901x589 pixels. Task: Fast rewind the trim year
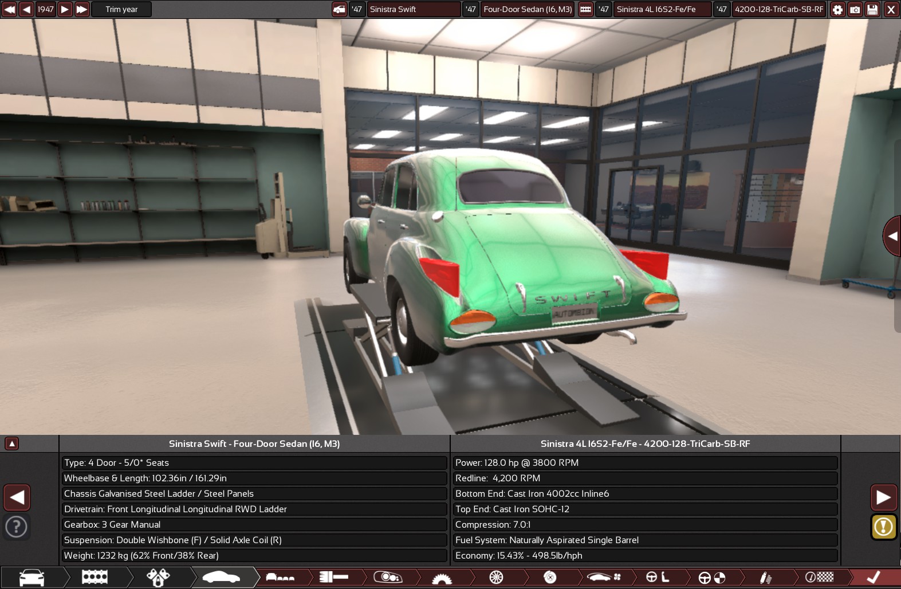pyautogui.click(x=10, y=9)
